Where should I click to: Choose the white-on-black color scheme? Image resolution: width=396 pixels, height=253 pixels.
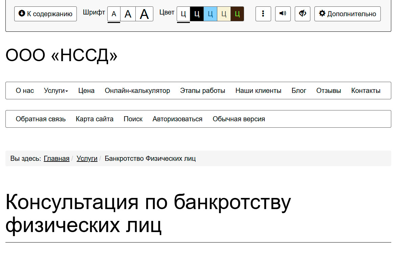coord(197,14)
